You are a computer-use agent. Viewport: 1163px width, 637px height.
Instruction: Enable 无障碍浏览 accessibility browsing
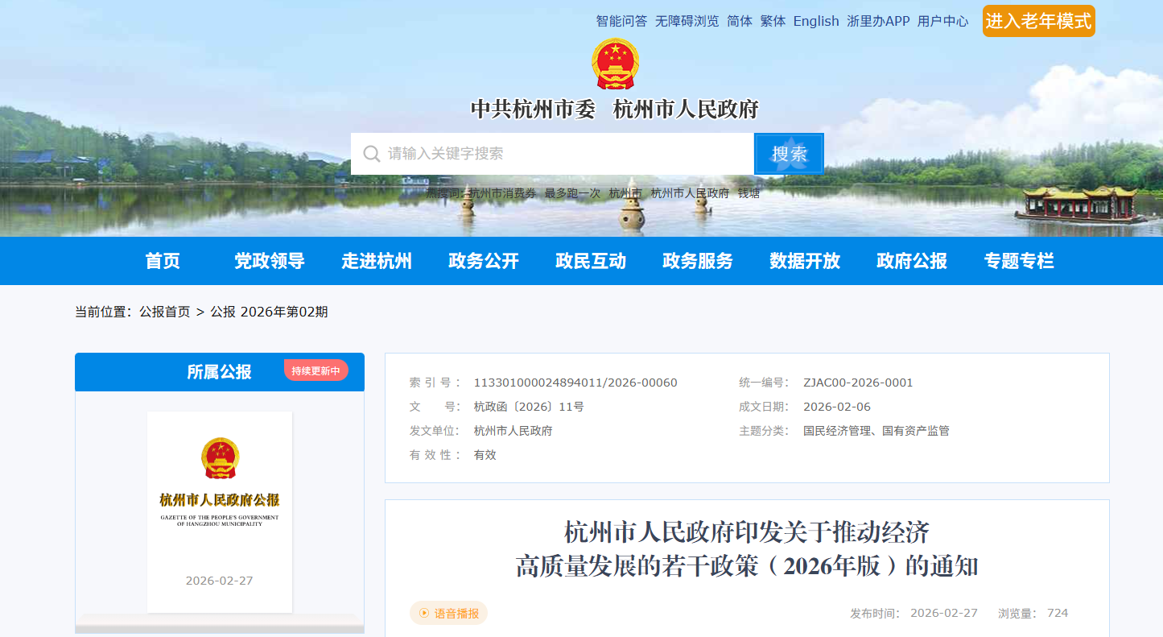687,21
